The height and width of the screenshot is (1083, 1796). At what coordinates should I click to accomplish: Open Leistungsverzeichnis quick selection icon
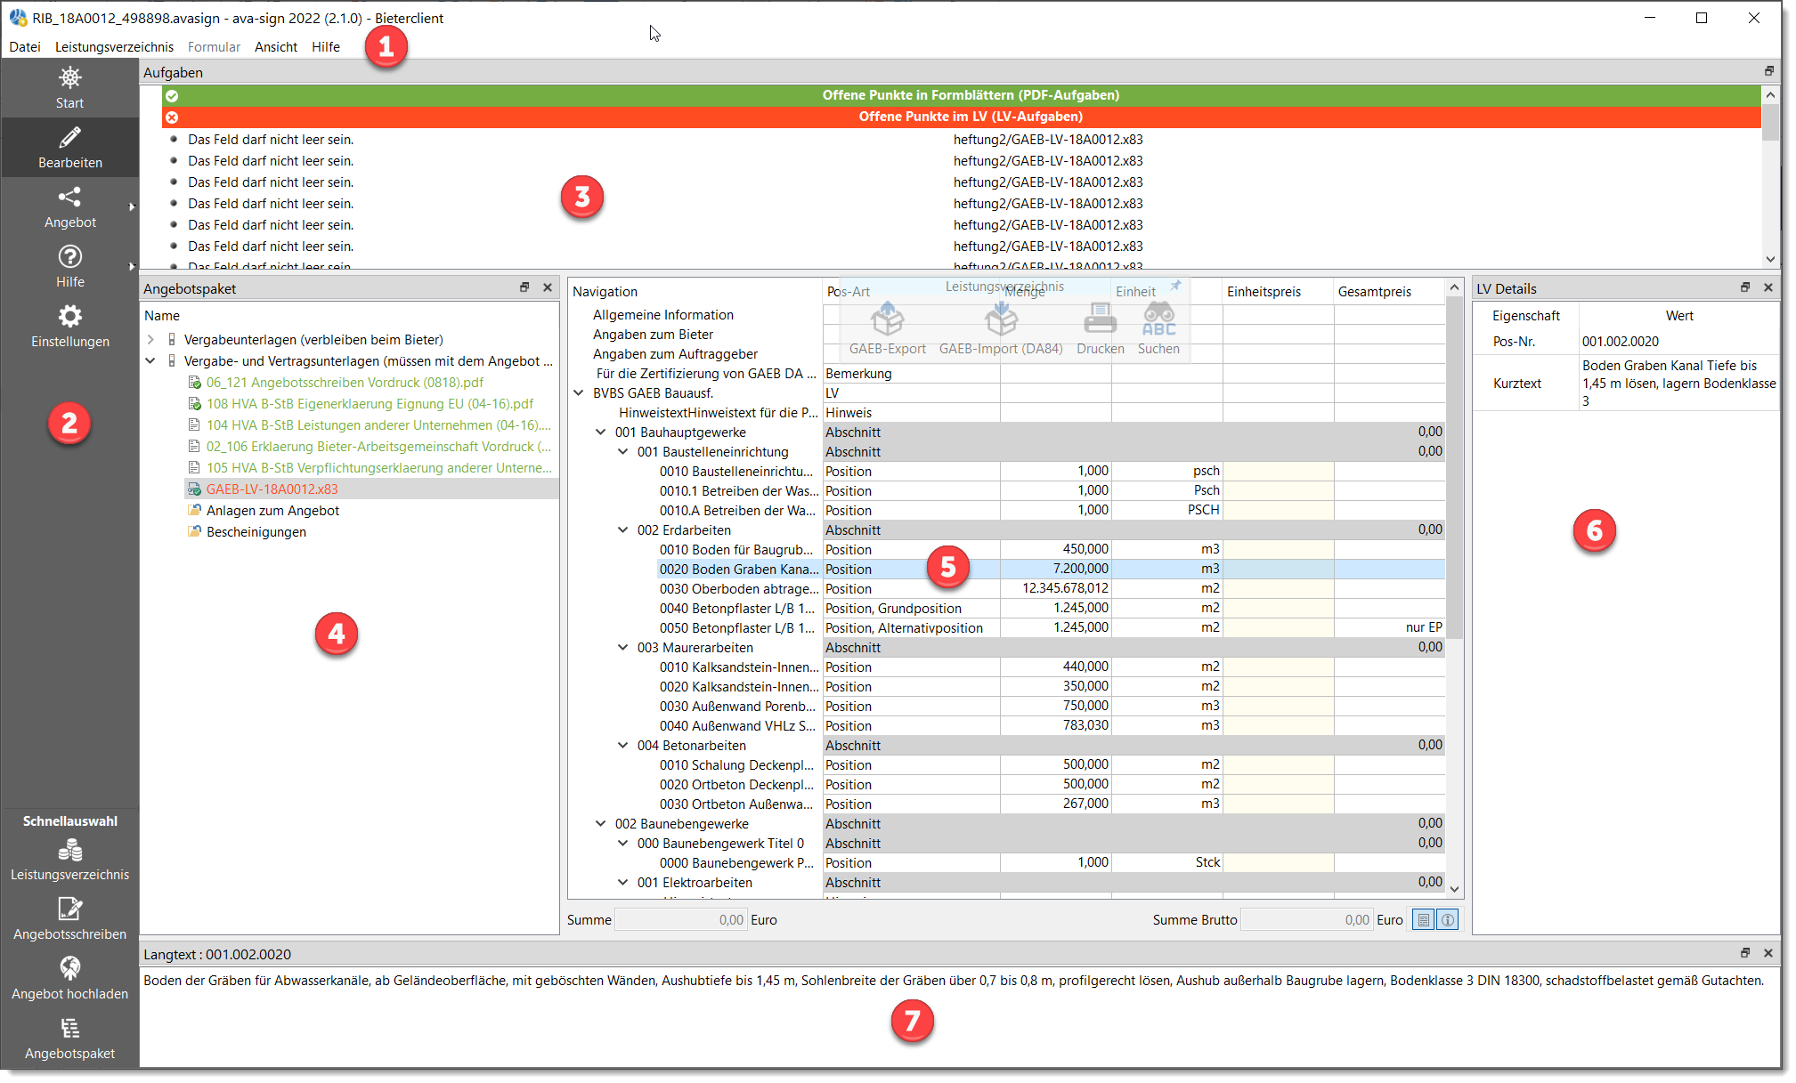(x=69, y=851)
